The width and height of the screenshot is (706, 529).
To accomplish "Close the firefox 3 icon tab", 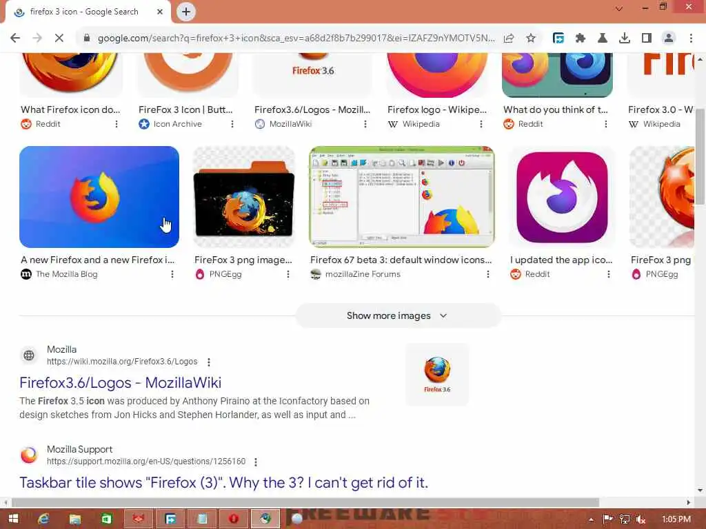I will [x=160, y=12].
